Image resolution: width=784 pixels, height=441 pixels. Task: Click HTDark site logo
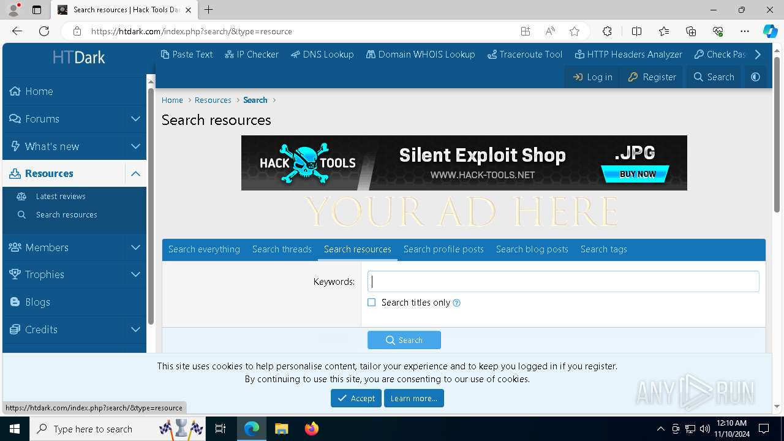point(78,58)
